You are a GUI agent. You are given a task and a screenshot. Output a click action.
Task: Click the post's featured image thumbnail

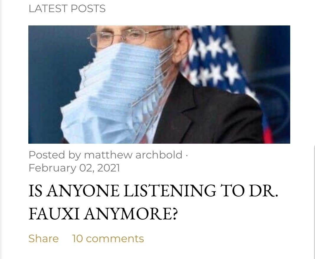(159, 84)
